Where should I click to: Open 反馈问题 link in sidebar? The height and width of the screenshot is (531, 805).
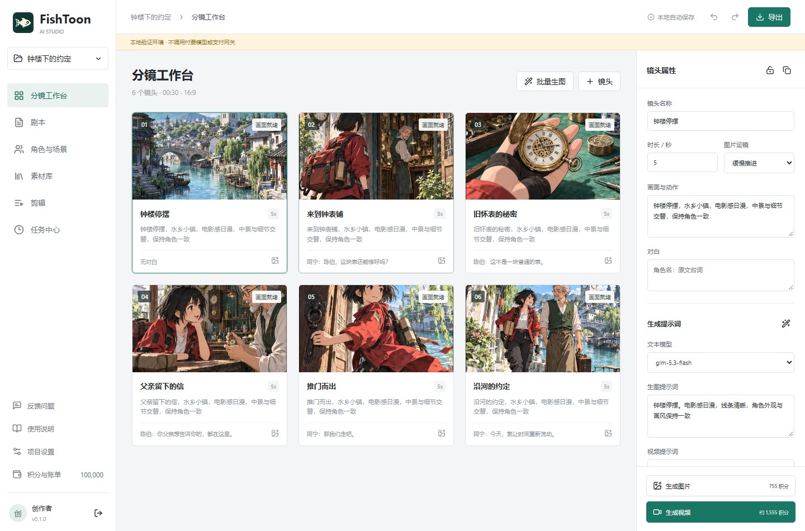(58, 406)
